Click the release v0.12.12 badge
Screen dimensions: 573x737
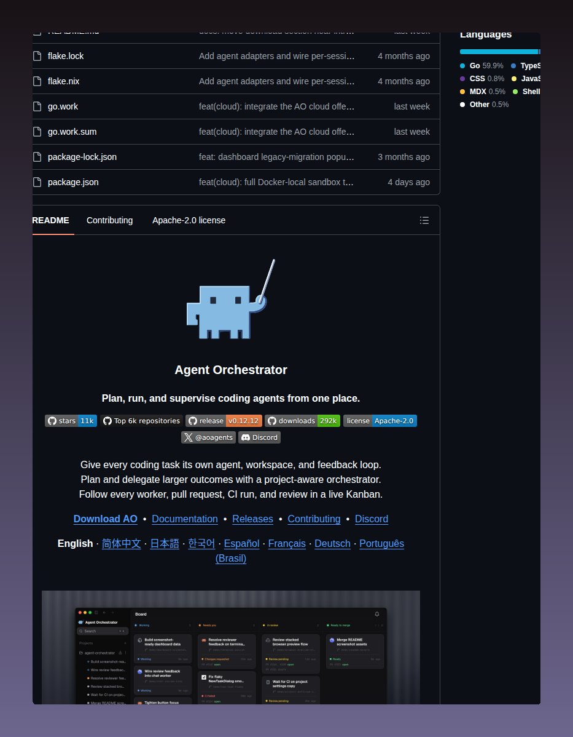(x=224, y=421)
